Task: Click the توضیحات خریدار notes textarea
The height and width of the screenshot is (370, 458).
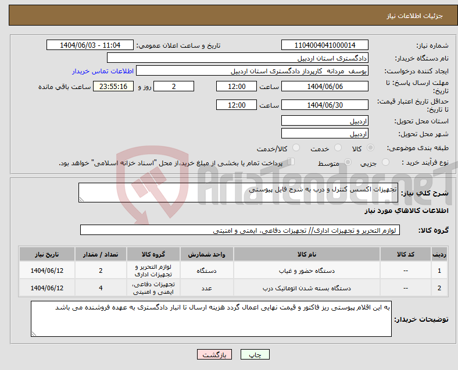Action: point(211,319)
